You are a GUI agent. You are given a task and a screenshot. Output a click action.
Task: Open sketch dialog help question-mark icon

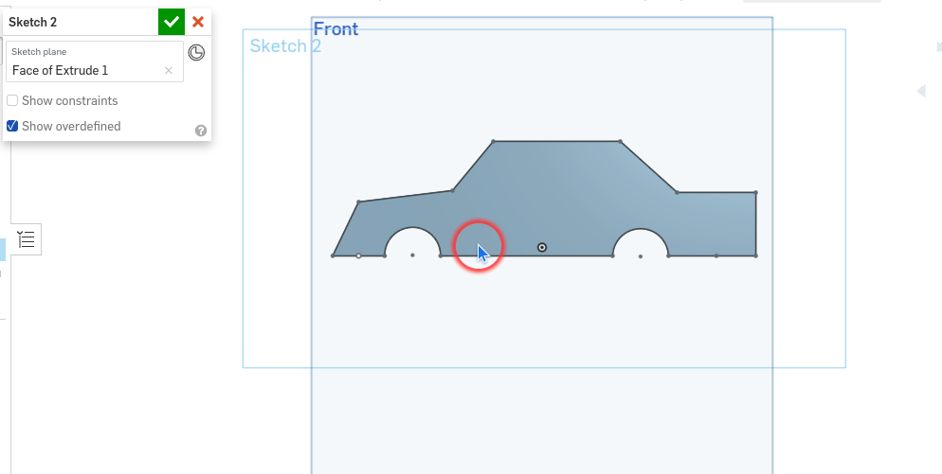[x=201, y=131]
